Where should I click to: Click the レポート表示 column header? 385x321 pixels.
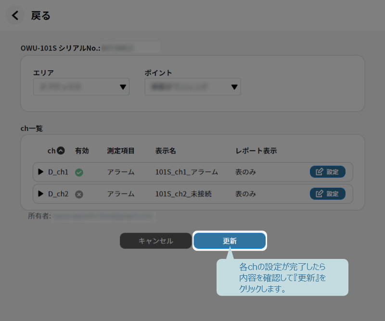tap(256, 151)
